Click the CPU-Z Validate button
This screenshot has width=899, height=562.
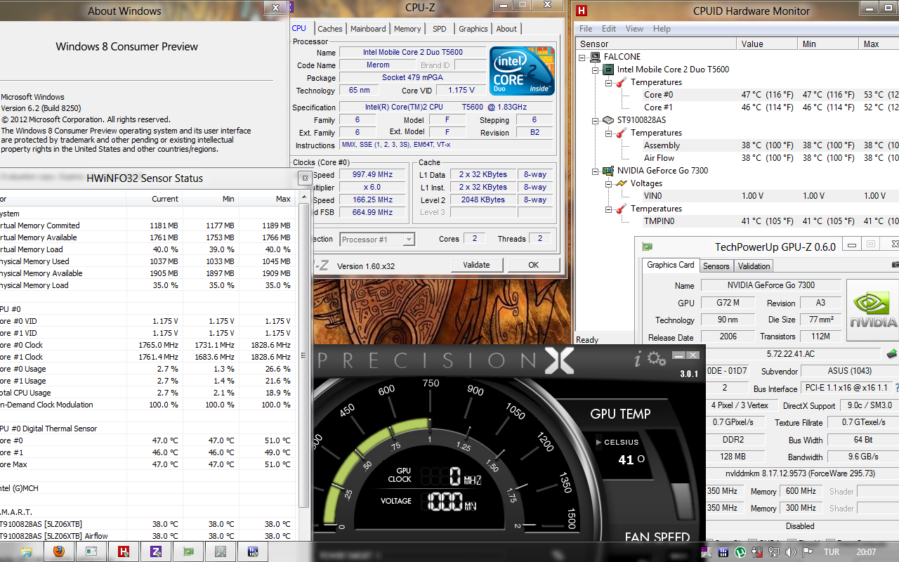[x=476, y=265]
